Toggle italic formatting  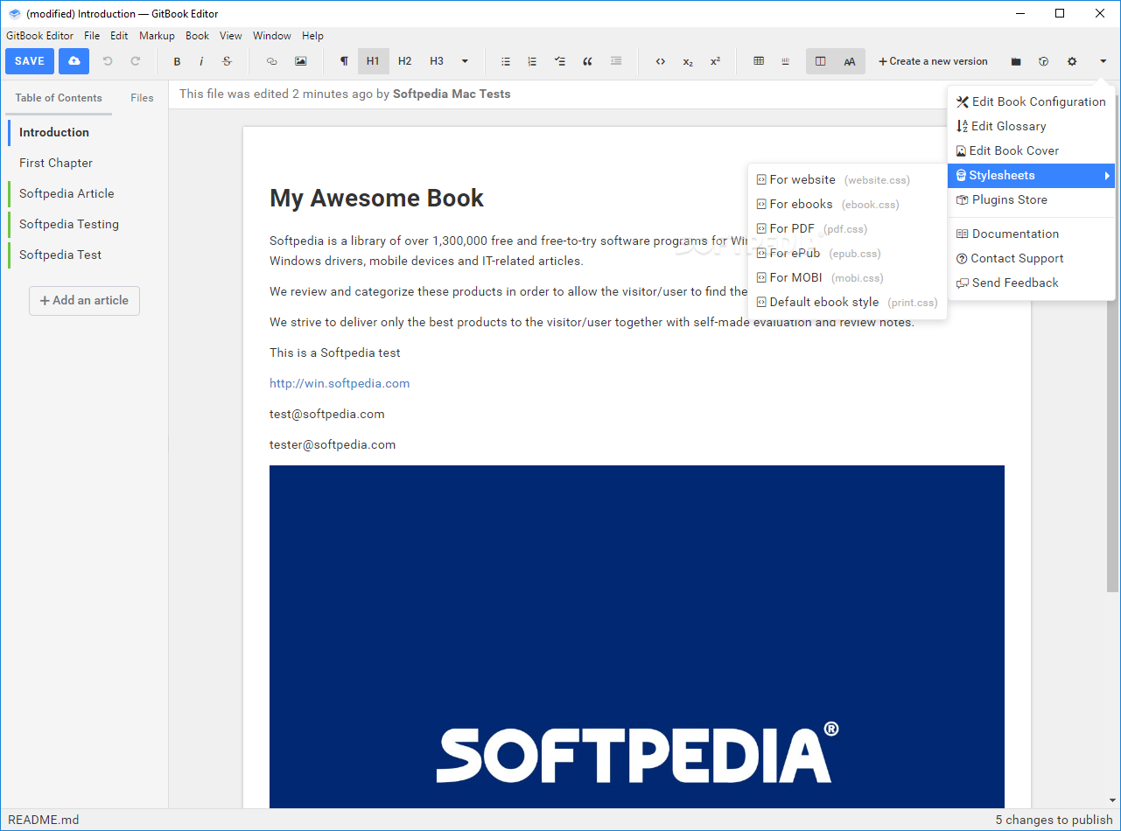pos(201,61)
